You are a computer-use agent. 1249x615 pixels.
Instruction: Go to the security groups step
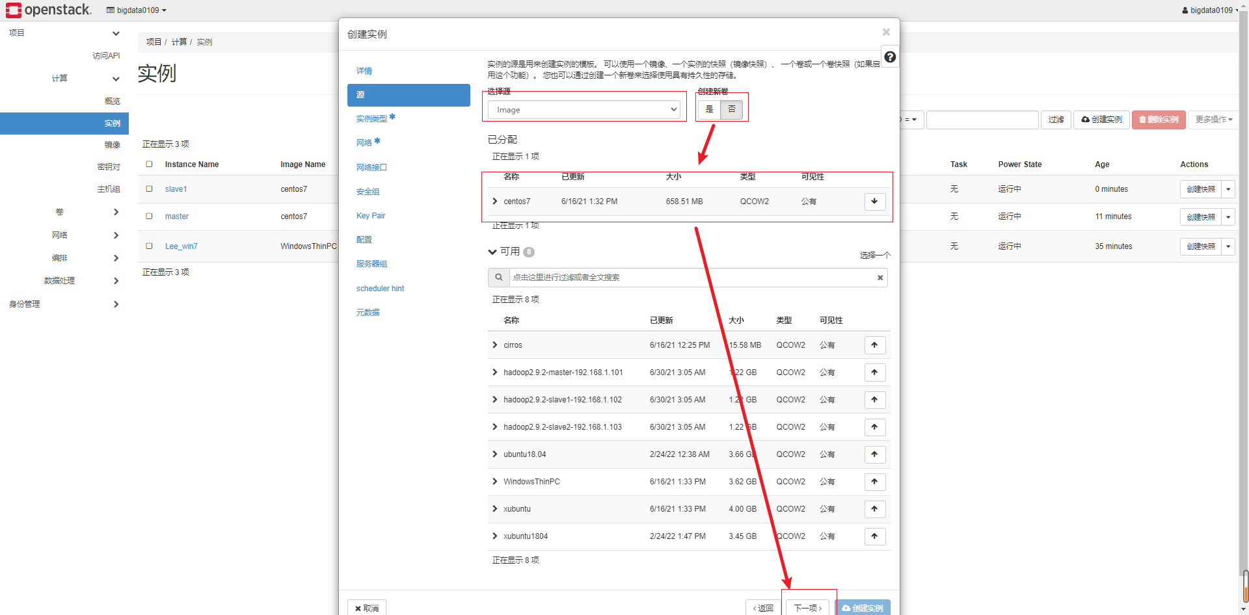(x=368, y=192)
